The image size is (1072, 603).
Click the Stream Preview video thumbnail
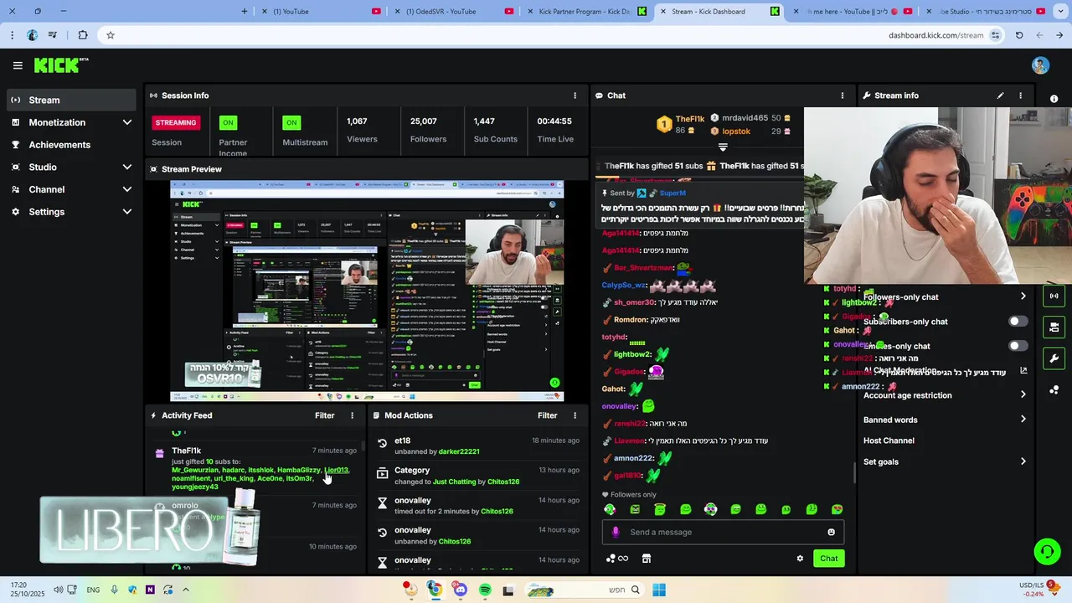click(367, 291)
